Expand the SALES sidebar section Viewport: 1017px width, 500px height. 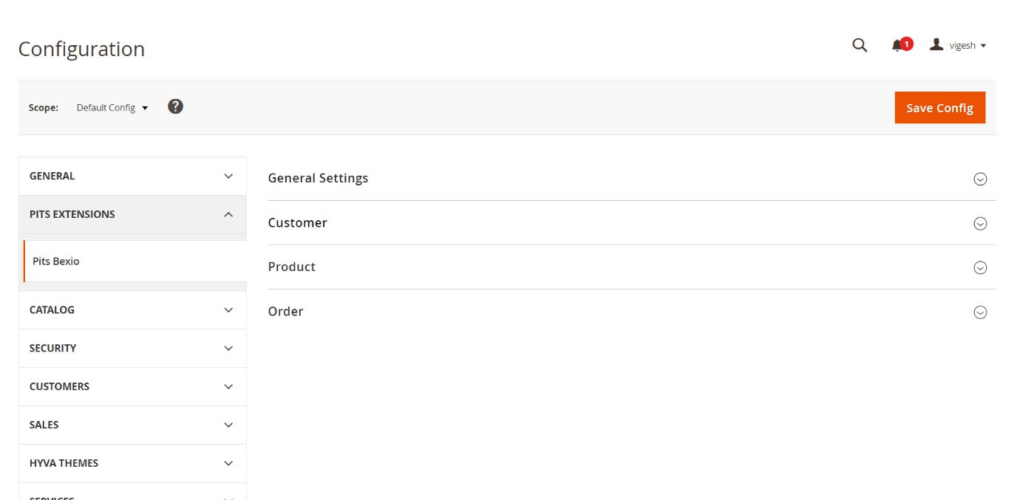[x=132, y=425]
